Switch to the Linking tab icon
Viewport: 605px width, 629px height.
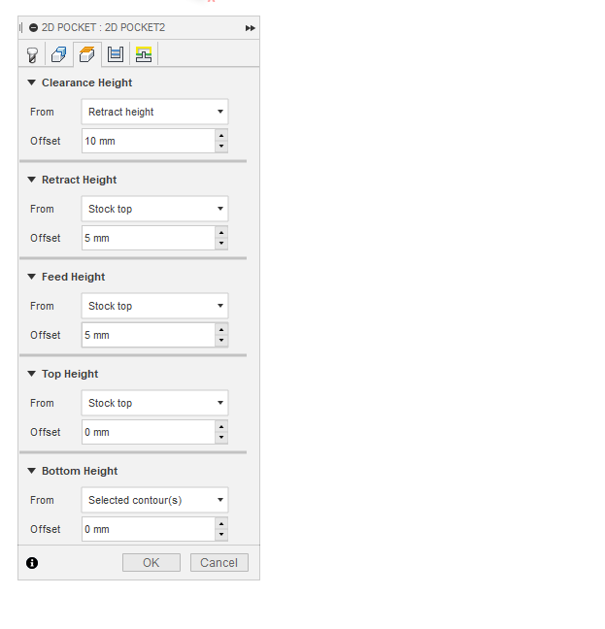point(144,54)
